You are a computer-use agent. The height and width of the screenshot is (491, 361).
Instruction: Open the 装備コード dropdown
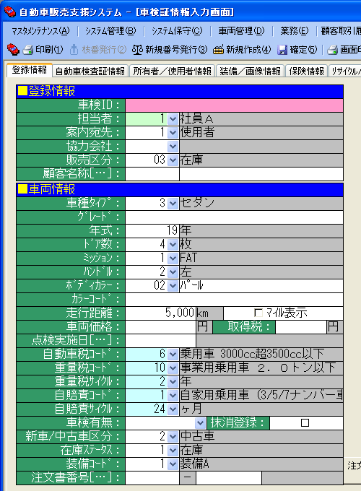173,464
